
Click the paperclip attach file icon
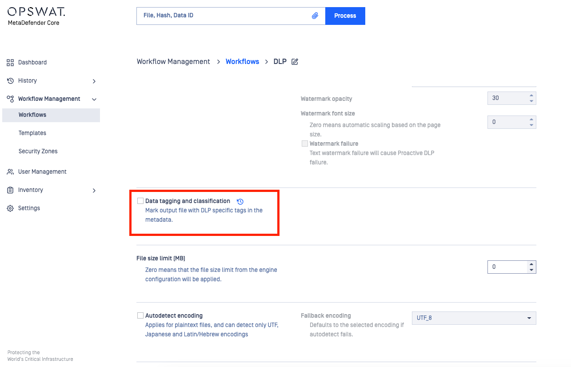[x=315, y=16]
